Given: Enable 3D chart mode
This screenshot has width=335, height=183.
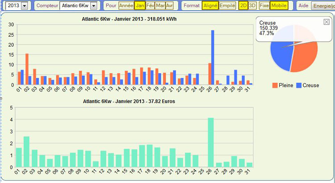Looking at the screenshot, I should pyautogui.click(x=252, y=5).
